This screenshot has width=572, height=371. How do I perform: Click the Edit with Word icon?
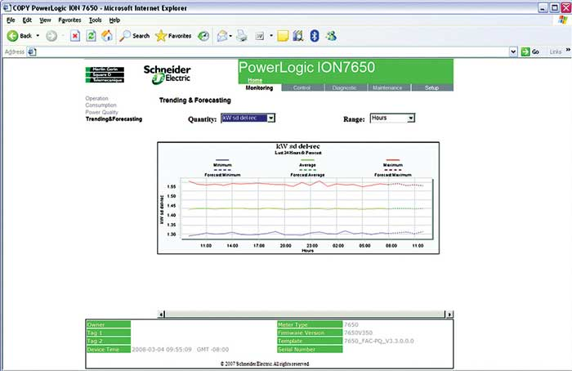pos(260,36)
